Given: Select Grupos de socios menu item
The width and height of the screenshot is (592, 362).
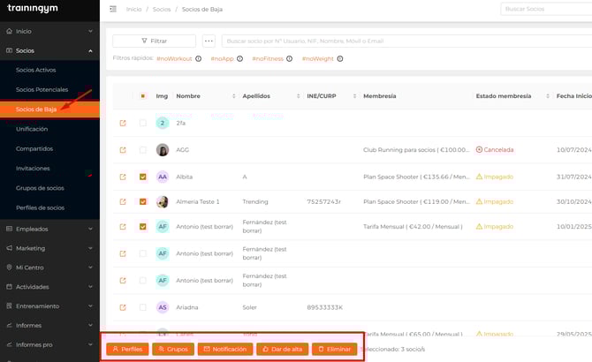Looking at the screenshot, I should (40, 188).
